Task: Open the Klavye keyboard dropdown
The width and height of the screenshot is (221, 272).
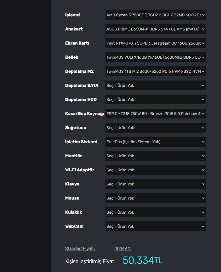Action: pyautogui.click(x=155, y=184)
